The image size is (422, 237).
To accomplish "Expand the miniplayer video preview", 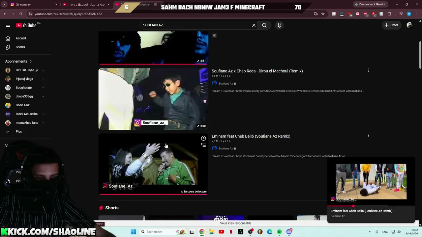I will click(x=371, y=182).
